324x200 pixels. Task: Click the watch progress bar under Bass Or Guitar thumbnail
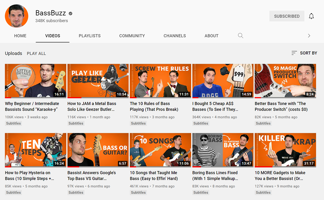point(98,167)
